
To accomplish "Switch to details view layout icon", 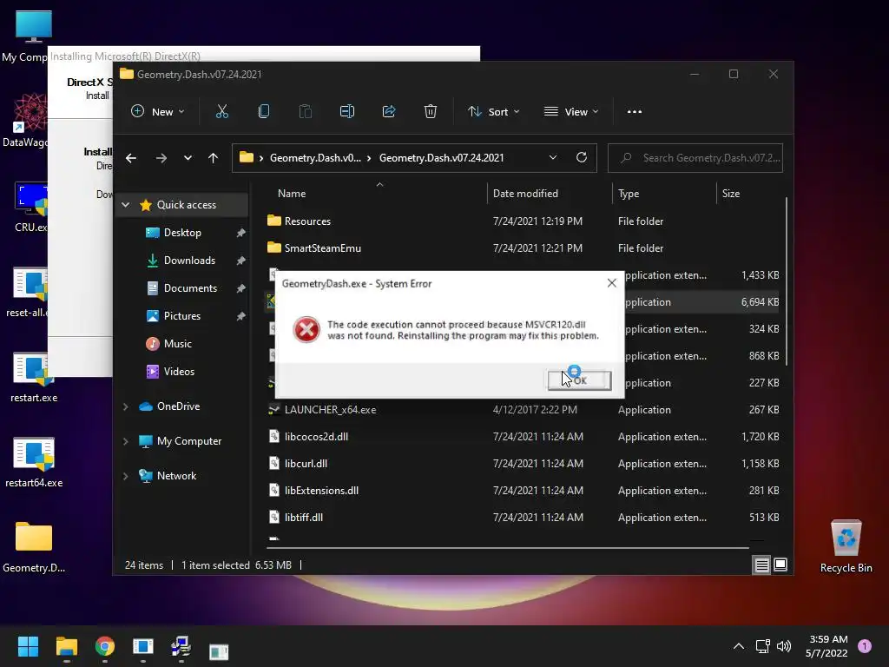I will click(761, 565).
